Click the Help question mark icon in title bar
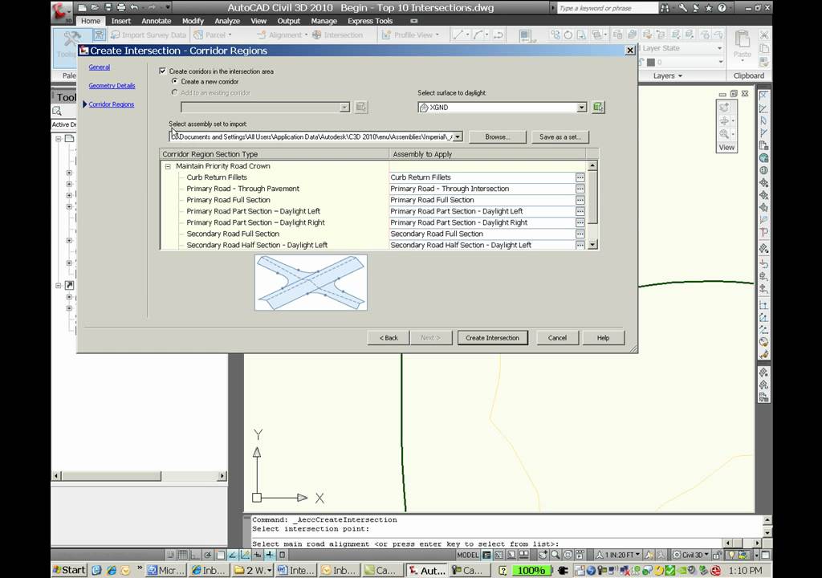Viewport: 822px width, 578px height. [x=722, y=8]
